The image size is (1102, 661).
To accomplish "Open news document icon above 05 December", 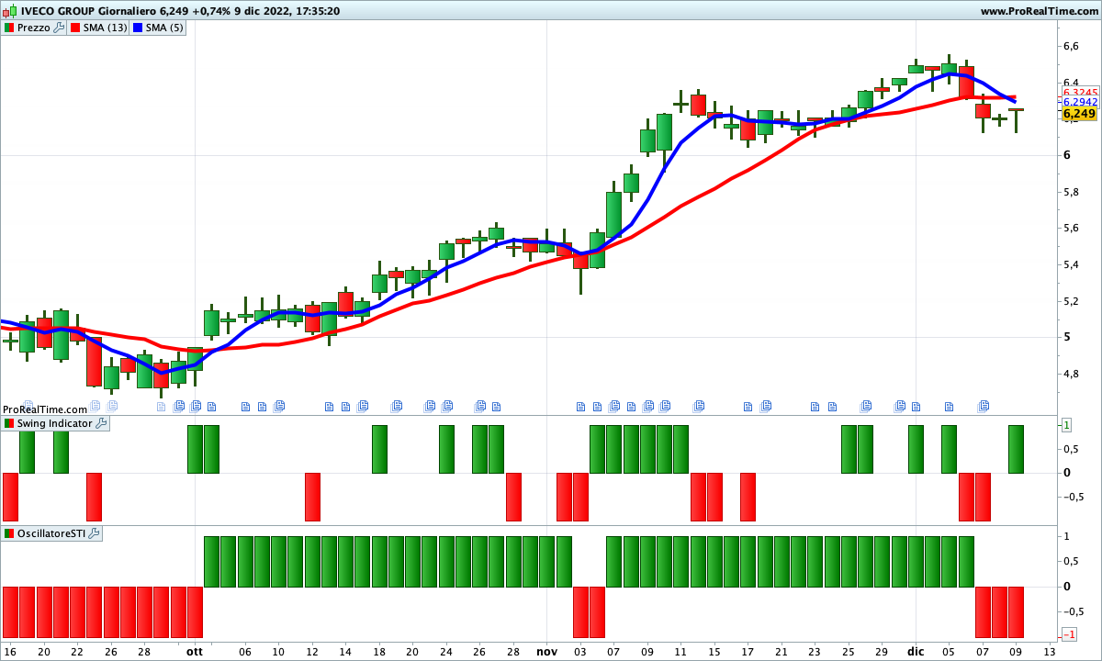I will [950, 405].
